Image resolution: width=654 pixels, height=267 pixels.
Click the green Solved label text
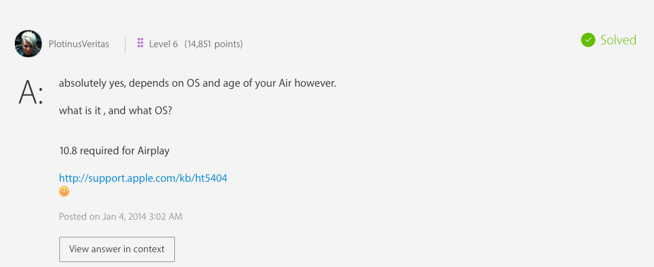(618, 40)
